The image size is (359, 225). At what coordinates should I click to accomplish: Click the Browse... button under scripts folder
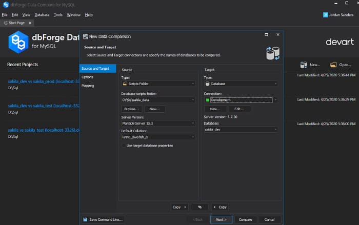point(131,109)
